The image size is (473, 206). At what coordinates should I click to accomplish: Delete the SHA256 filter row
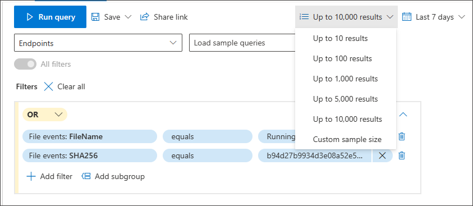coord(402,155)
